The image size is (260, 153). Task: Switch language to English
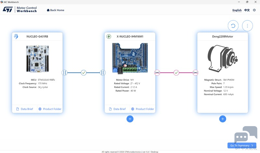(237, 10)
